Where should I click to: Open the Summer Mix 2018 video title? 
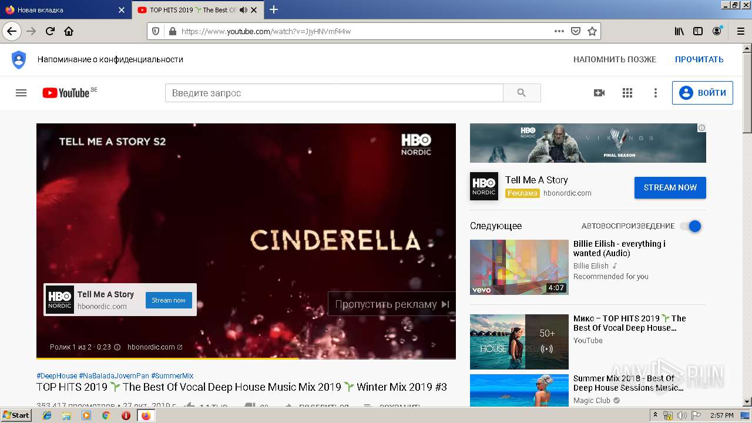tap(628, 383)
